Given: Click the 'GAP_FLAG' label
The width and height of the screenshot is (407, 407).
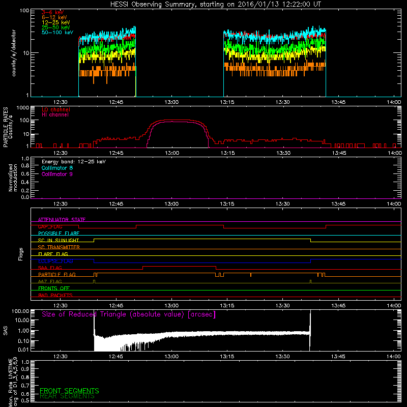Looking at the screenshot, I should (x=50, y=227).
